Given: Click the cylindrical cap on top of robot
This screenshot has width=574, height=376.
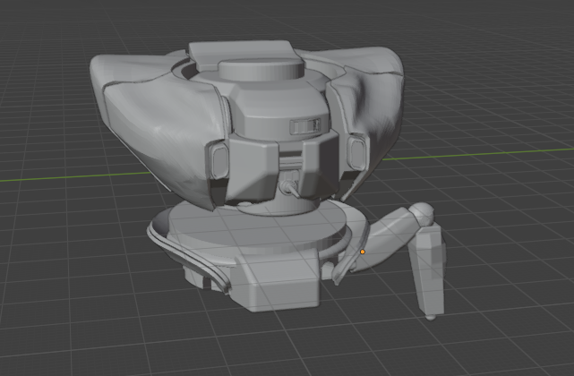Looking at the screenshot, I should [260, 69].
